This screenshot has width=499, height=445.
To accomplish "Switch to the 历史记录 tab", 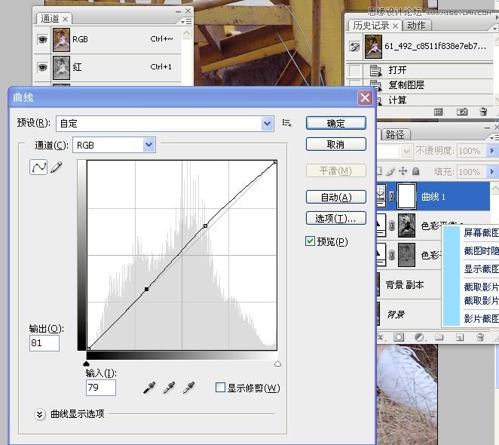I will coord(371,25).
